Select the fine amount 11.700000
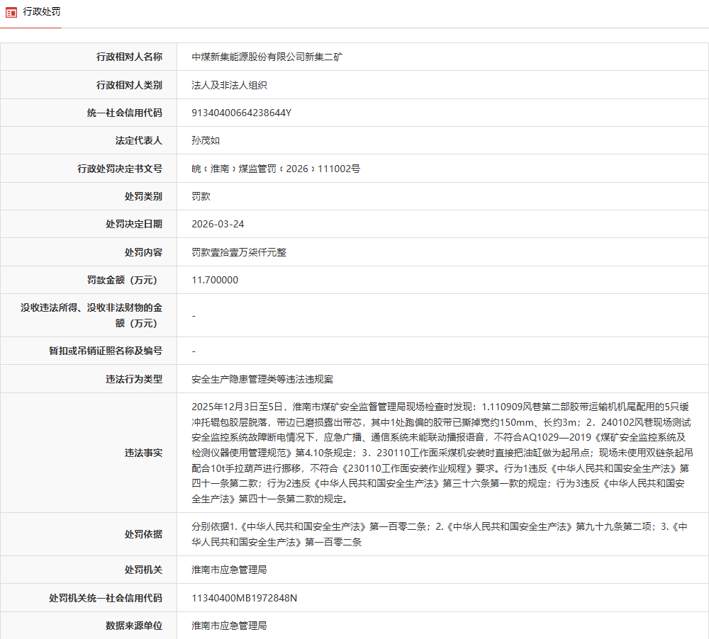709x639 pixels. point(213,279)
